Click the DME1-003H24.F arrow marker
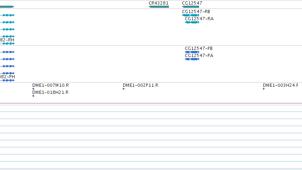The image size is (302, 170). pos(264,89)
